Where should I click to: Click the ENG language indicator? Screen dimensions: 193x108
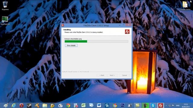(x=178, y=106)
